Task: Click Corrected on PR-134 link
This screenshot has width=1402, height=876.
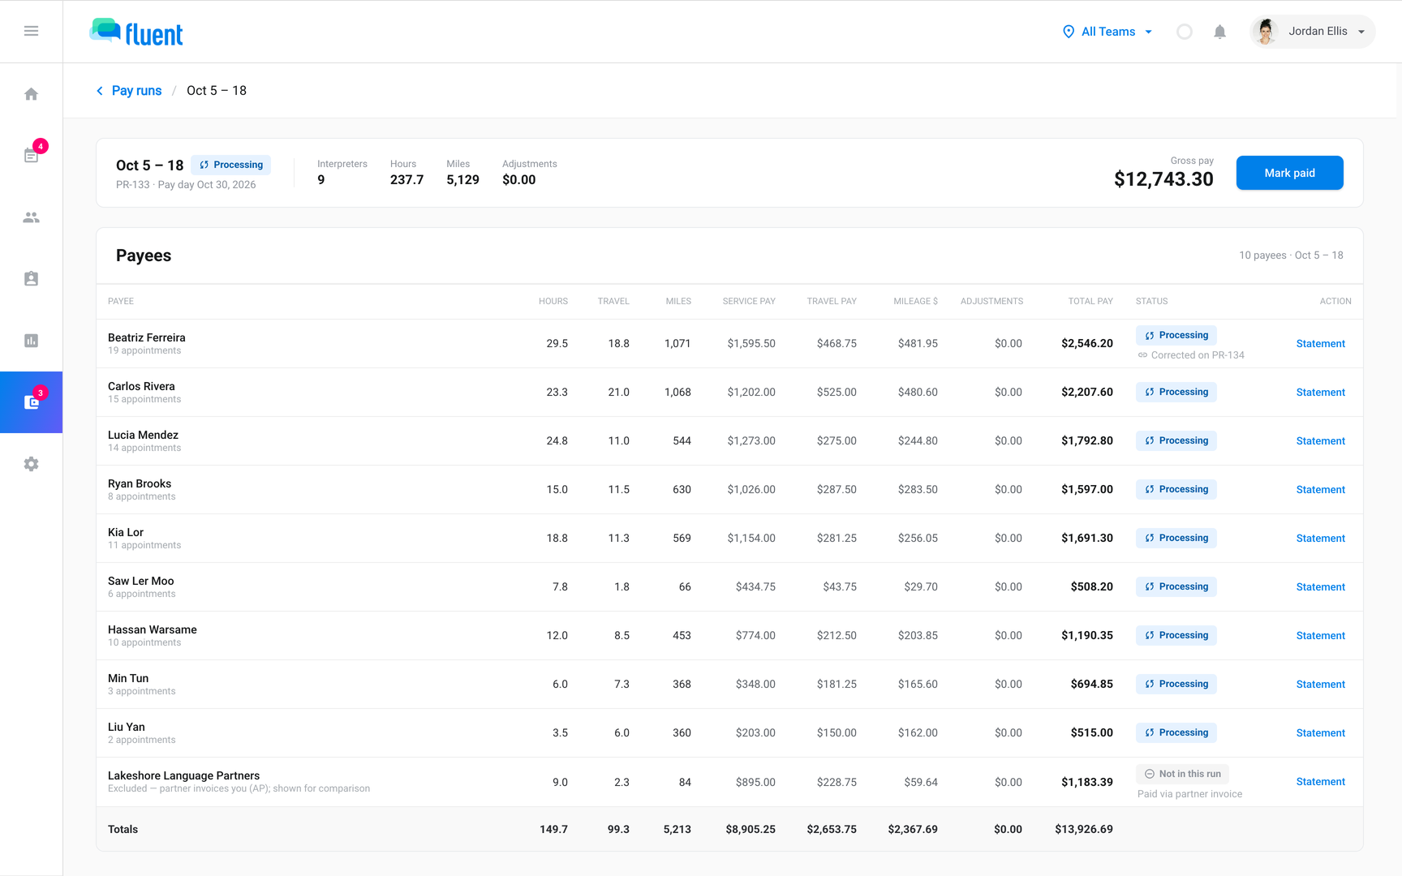Action: (x=1191, y=355)
